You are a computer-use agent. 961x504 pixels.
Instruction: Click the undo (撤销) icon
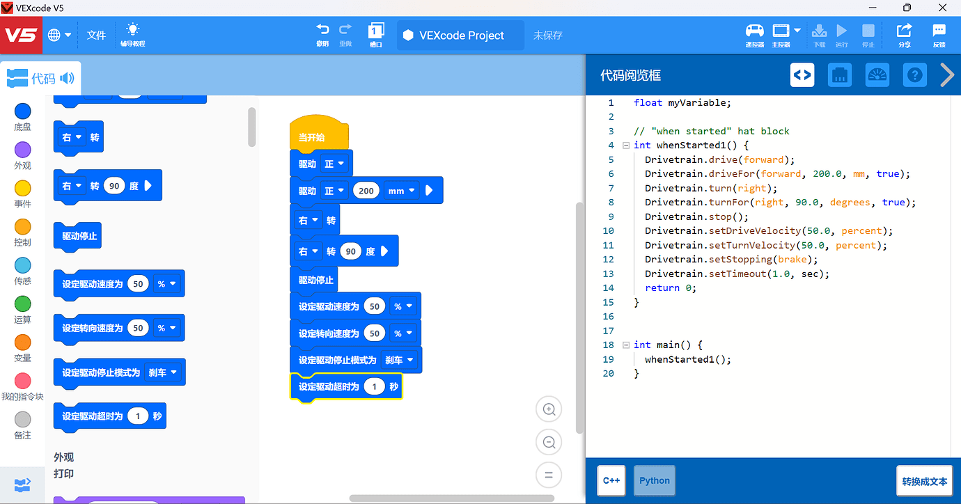click(322, 31)
